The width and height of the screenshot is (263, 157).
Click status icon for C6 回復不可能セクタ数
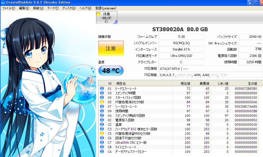(102, 138)
